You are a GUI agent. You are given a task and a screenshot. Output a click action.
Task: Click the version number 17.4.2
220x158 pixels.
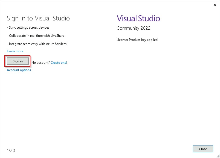point(11,150)
